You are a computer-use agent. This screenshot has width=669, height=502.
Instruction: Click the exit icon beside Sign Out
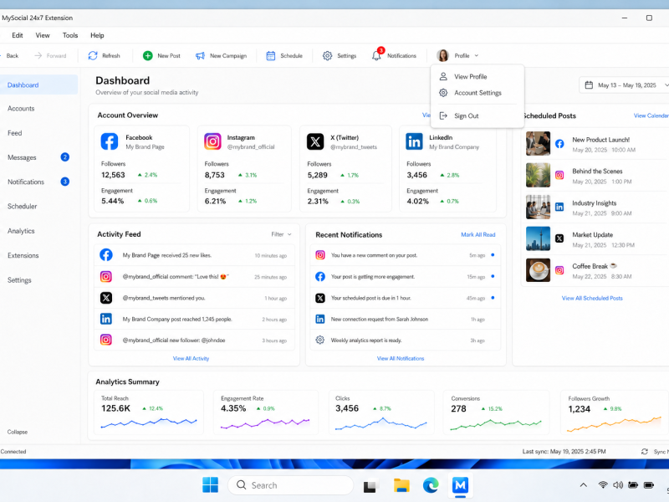click(443, 115)
